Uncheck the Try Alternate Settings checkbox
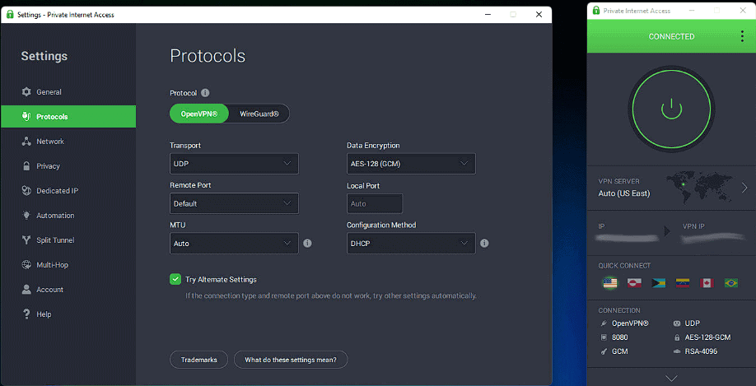The image size is (756, 386). tap(175, 279)
